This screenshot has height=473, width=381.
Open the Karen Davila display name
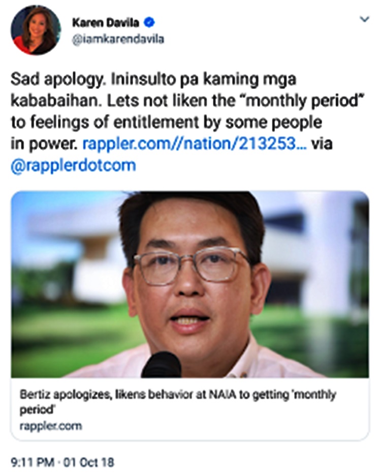pos(106,22)
